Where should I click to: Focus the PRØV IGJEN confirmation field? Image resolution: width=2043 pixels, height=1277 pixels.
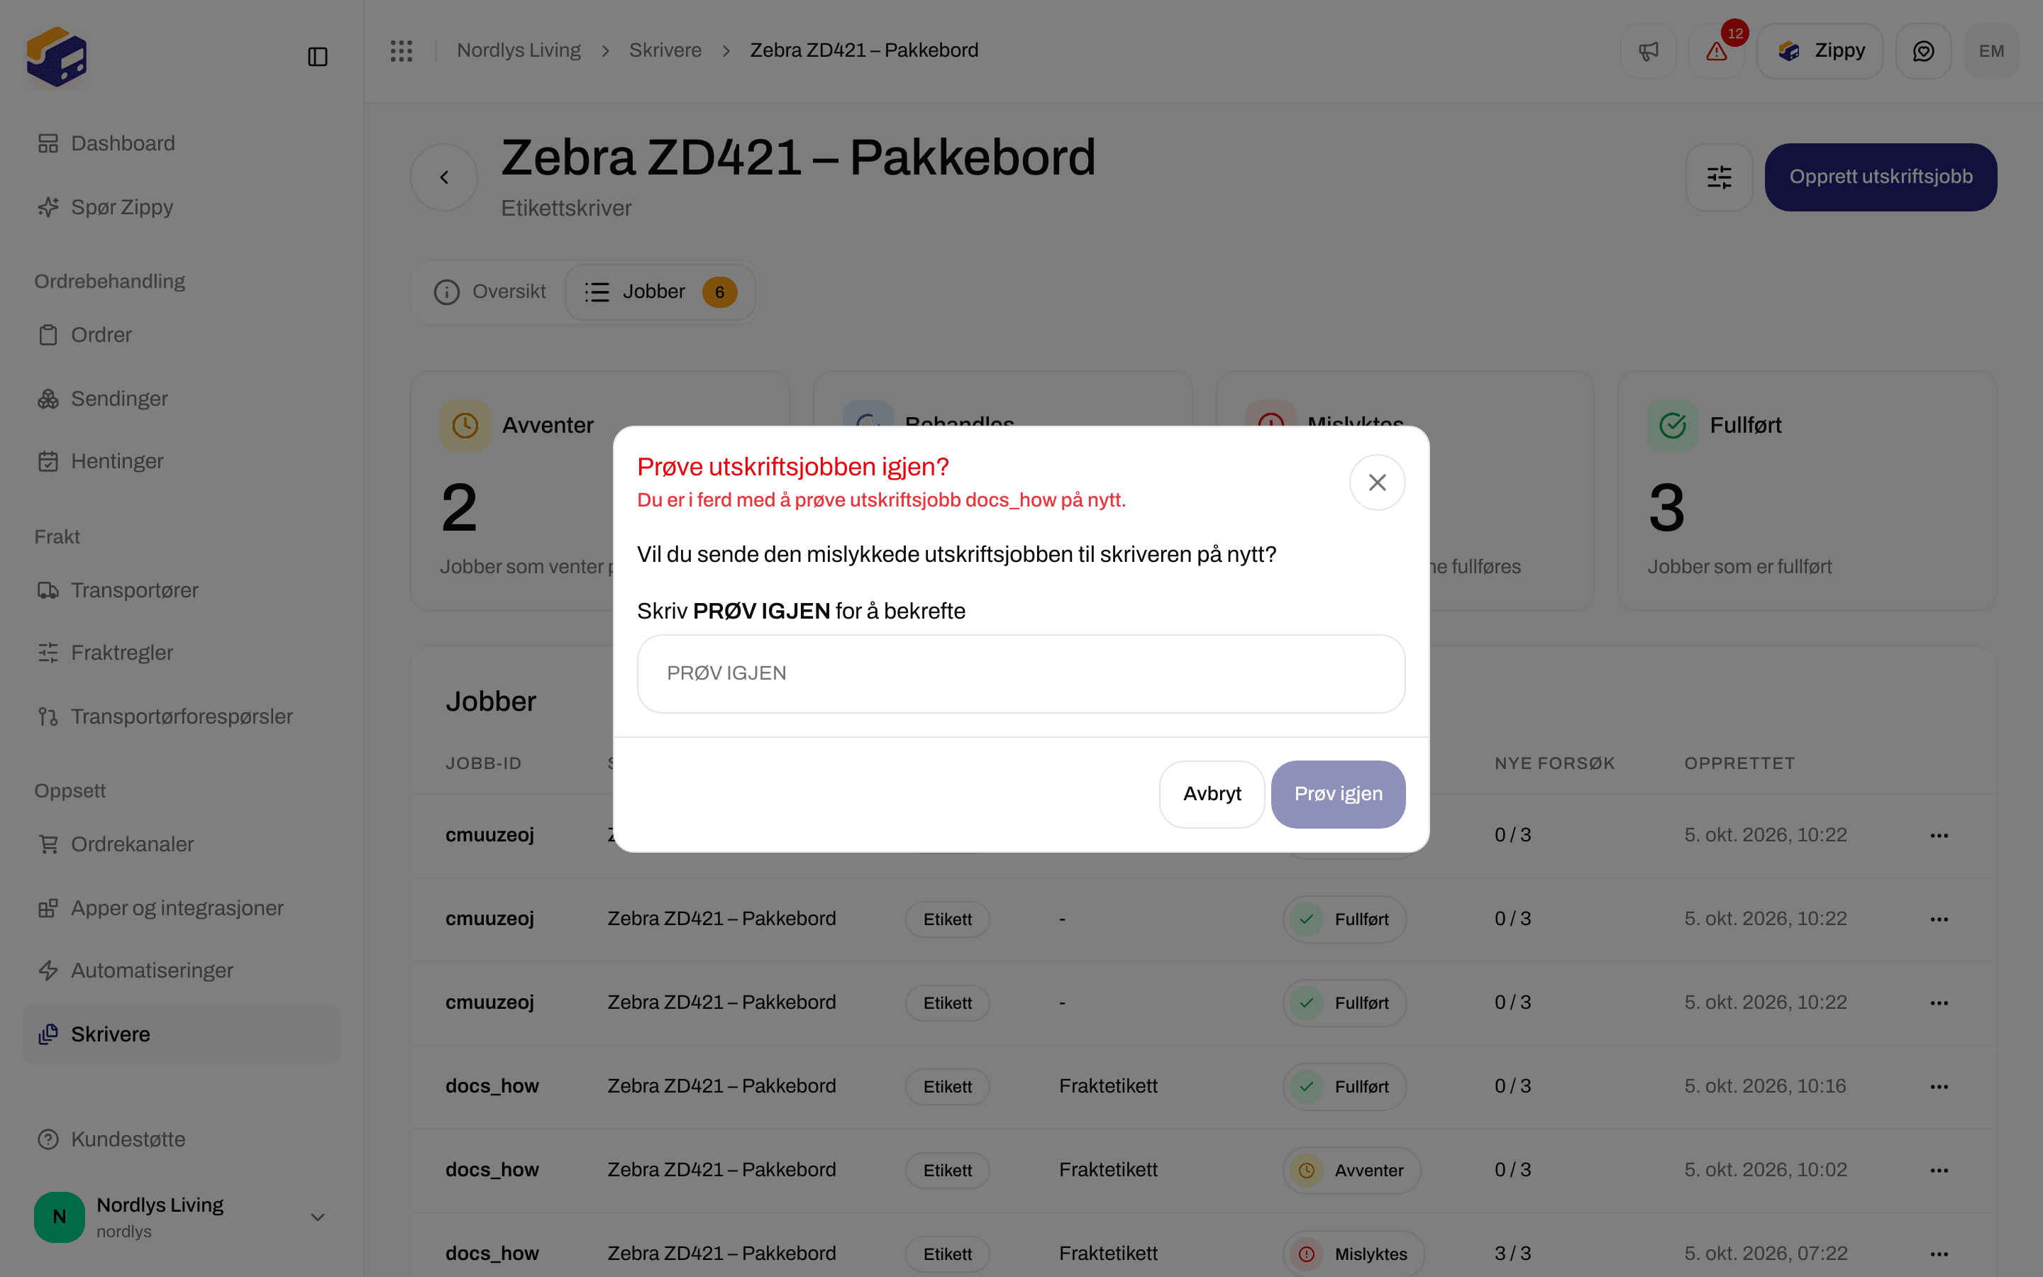1021,673
